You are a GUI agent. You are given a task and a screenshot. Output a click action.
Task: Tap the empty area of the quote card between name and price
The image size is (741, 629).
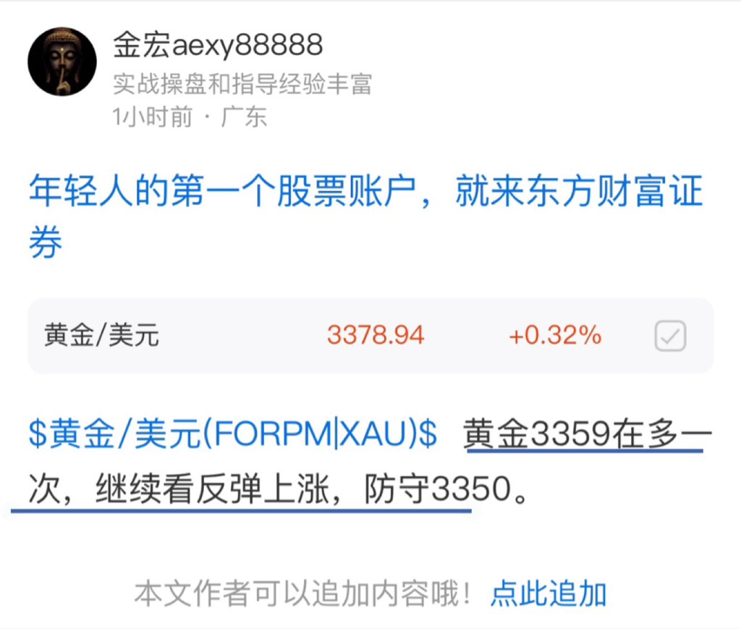click(x=243, y=336)
